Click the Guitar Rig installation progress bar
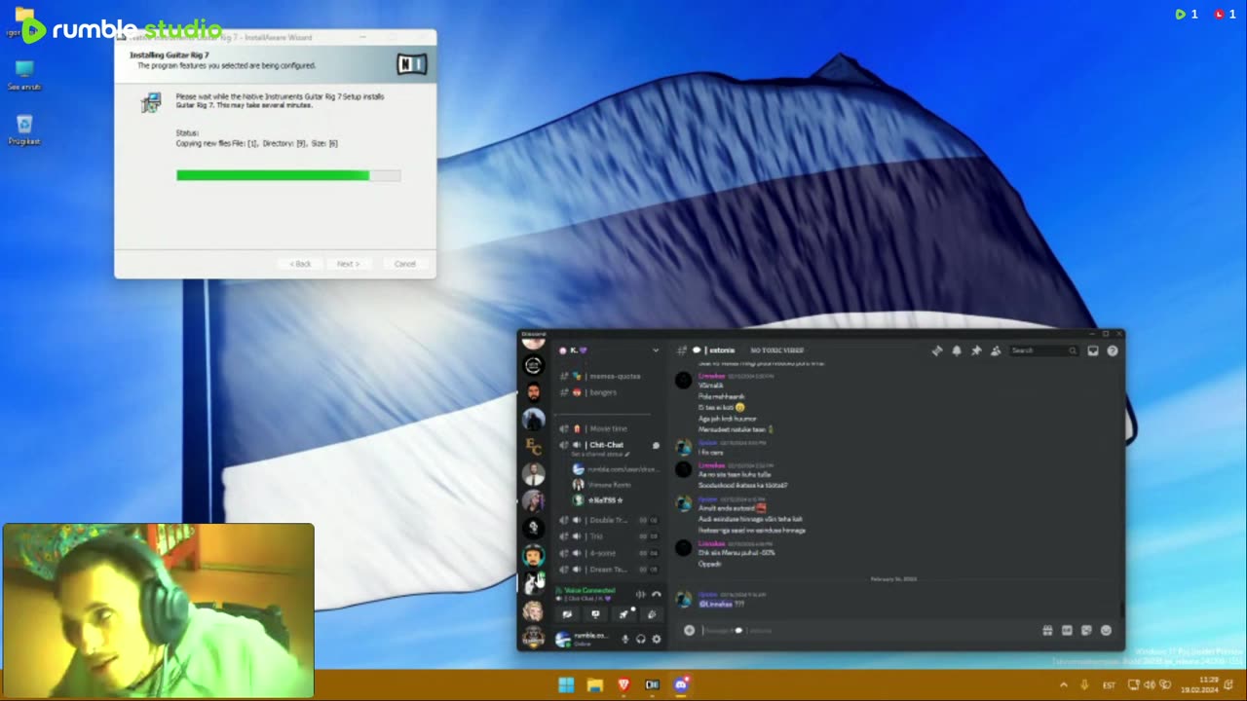Viewport: 1247px width, 701px height. coord(288,175)
